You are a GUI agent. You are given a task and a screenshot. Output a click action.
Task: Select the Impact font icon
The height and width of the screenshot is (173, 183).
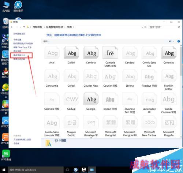[110, 99]
